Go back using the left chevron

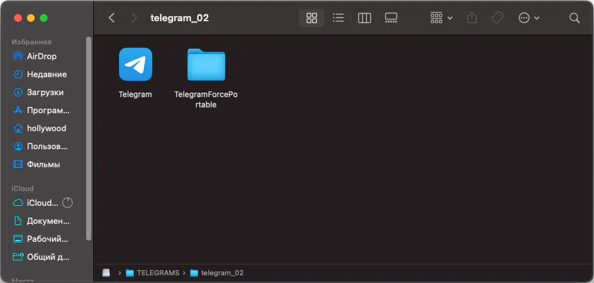(x=112, y=18)
